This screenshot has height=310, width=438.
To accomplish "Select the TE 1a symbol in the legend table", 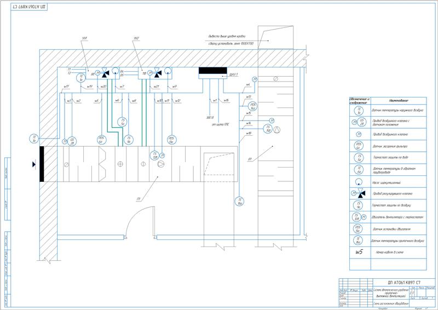I will (x=359, y=111).
